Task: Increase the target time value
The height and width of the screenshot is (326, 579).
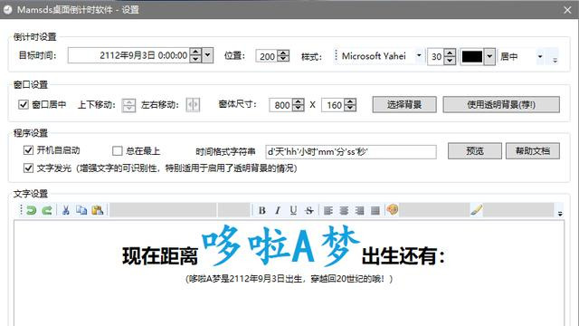Action: (195, 52)
